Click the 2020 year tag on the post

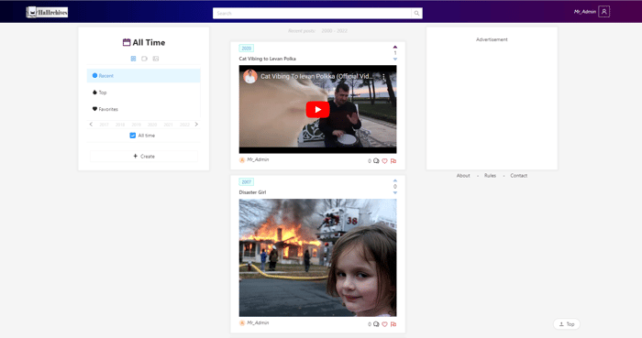[x=247, y=49]
